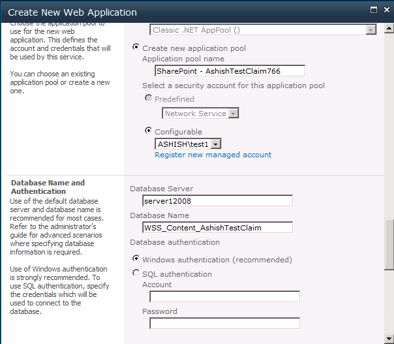Choose the Predefined security account option
The width and height of the screenshot is (394, 344).
tap(148, 98)
